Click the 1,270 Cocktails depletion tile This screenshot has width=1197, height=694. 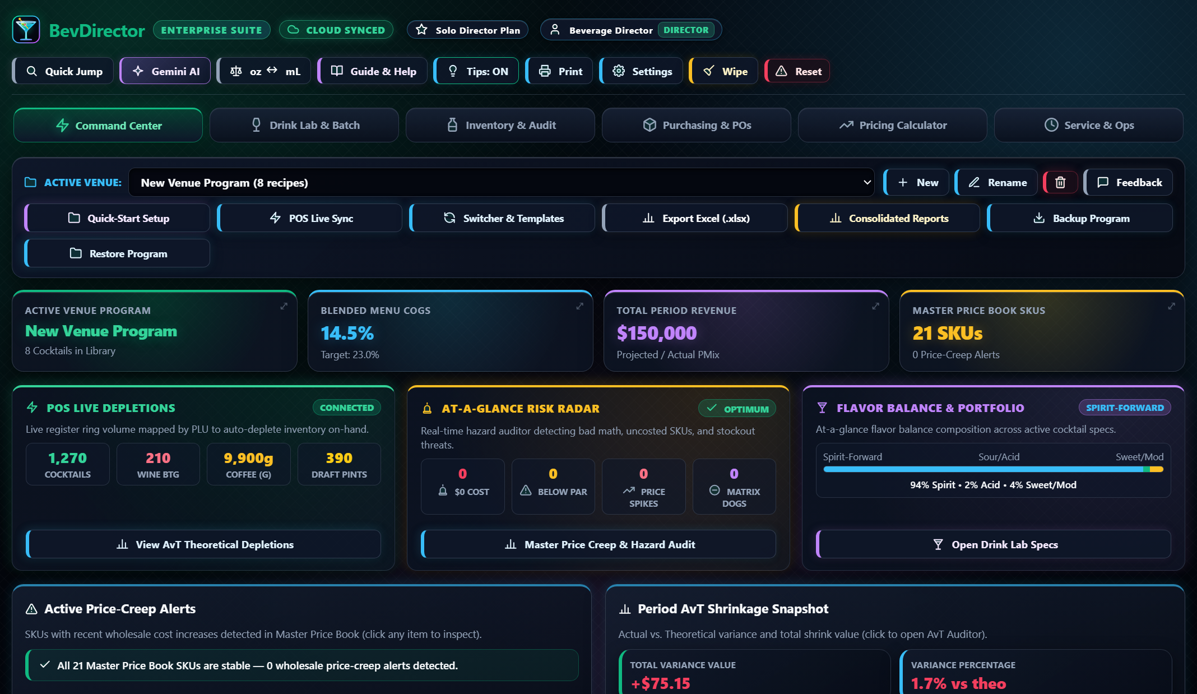(68, 464)
